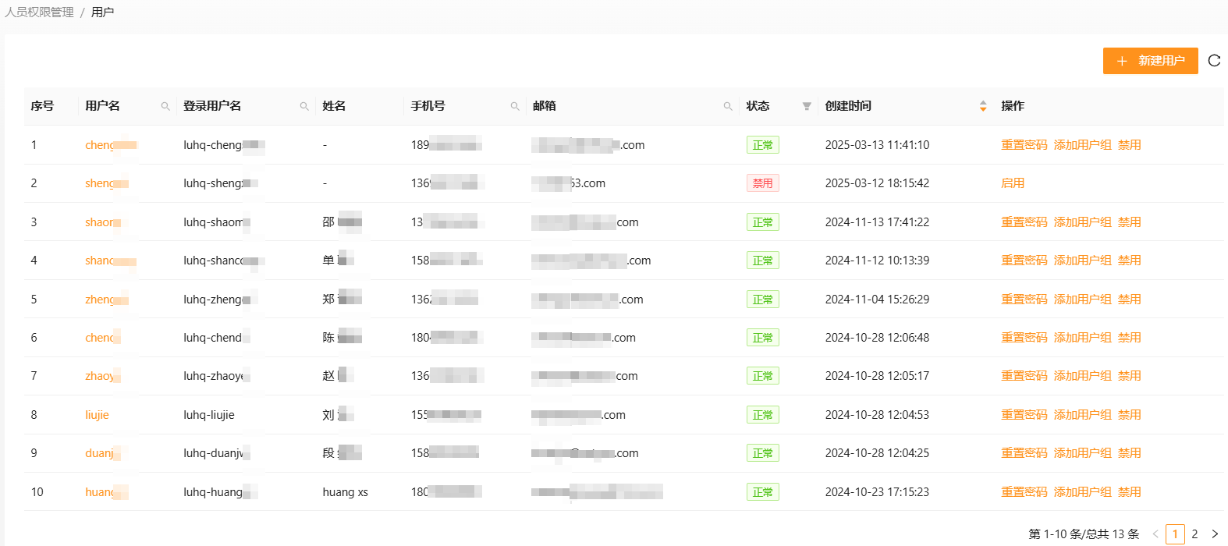Open the 状态 column filter icon
The image size is (1228, 546).
pyautogui.click(x=807, y=107)
